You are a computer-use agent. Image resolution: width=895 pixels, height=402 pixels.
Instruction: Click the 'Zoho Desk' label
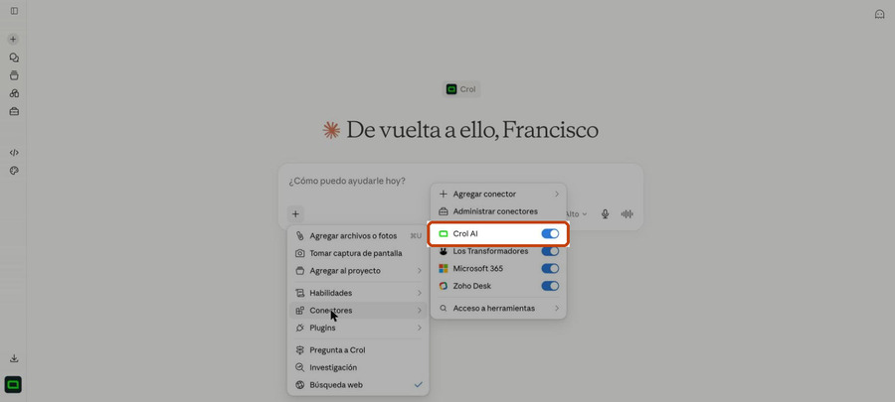pyautogui.click(x=472, y=286)
